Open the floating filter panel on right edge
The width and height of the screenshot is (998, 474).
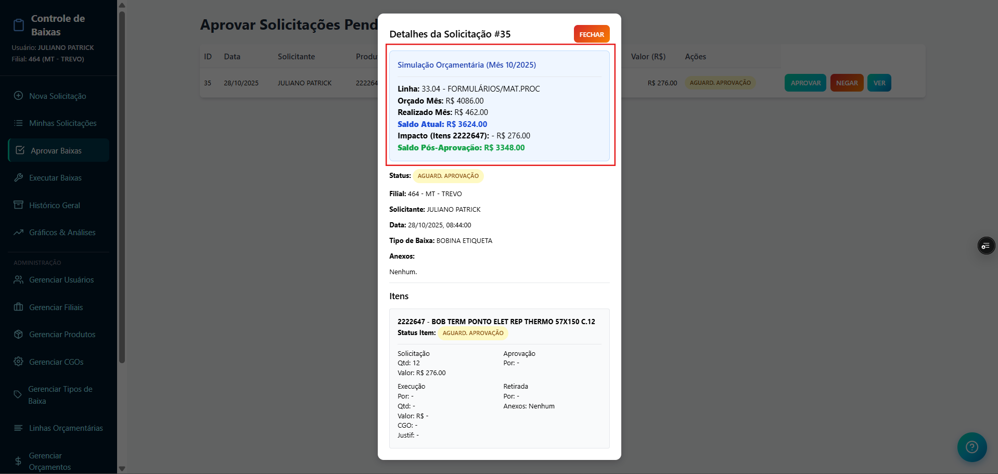pos(987,245)
